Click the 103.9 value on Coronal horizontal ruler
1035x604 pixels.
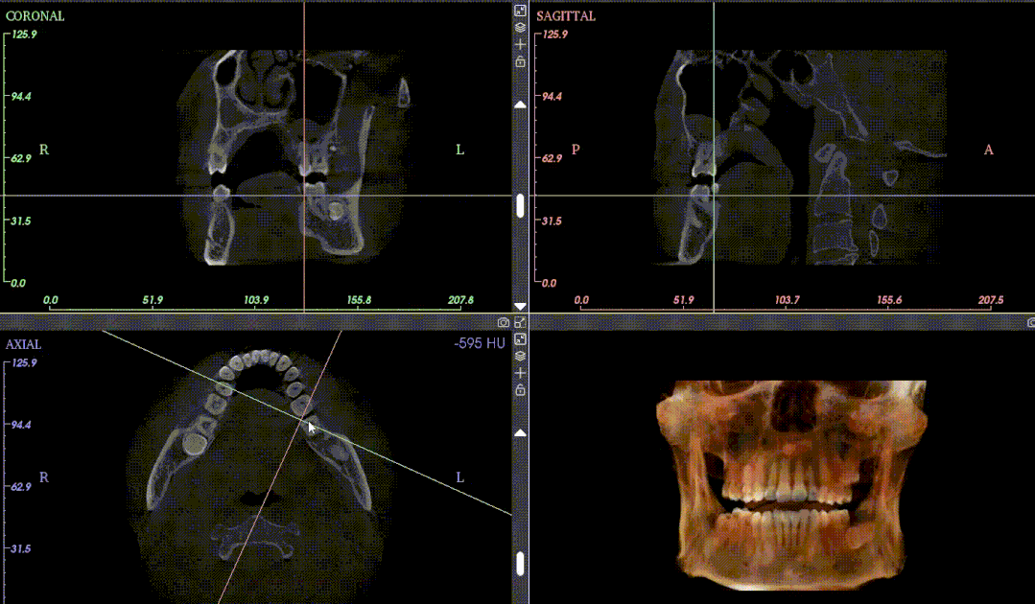(256, 300)
